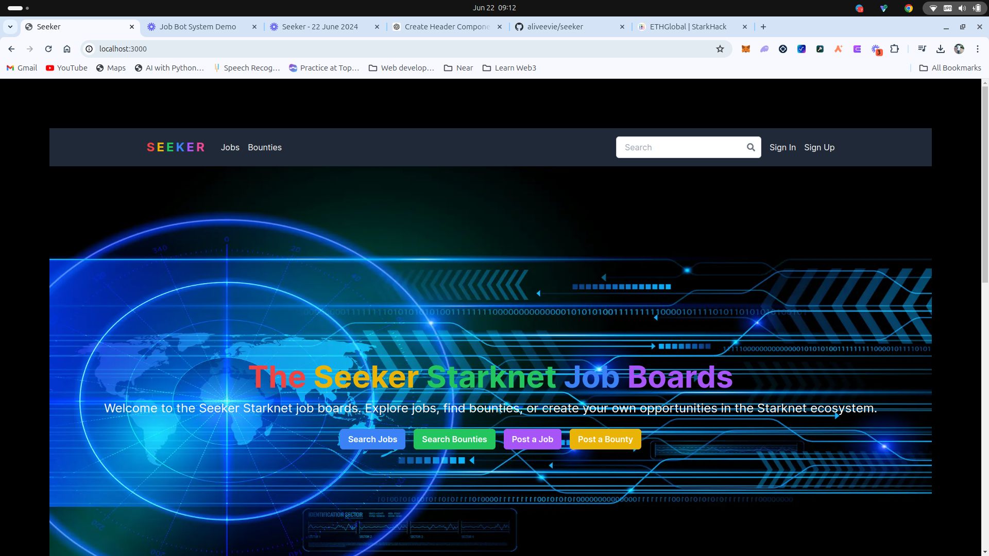Open media control icon in toolbar
The width and height of the screenshot is (989, 556).
pyautogui.click(x=922, y=49)
